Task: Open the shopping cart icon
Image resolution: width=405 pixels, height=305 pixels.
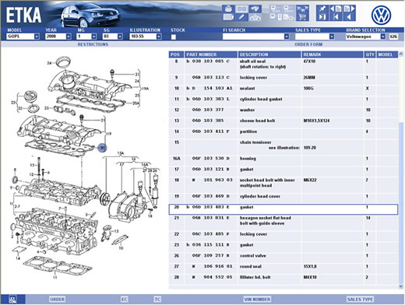Action: [303, 17]
